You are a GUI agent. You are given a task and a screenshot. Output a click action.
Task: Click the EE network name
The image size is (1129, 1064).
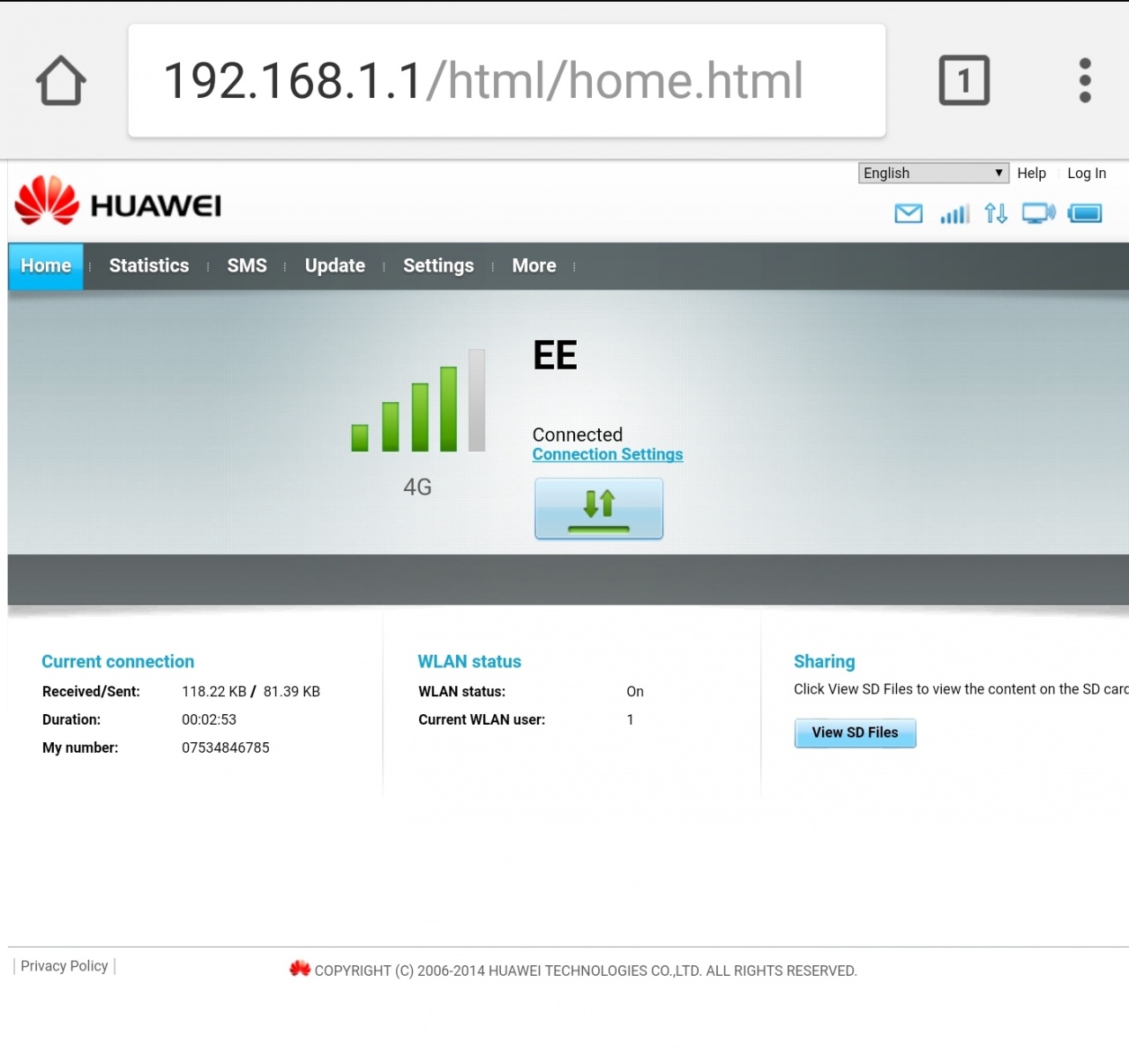(x=555, y=355)
